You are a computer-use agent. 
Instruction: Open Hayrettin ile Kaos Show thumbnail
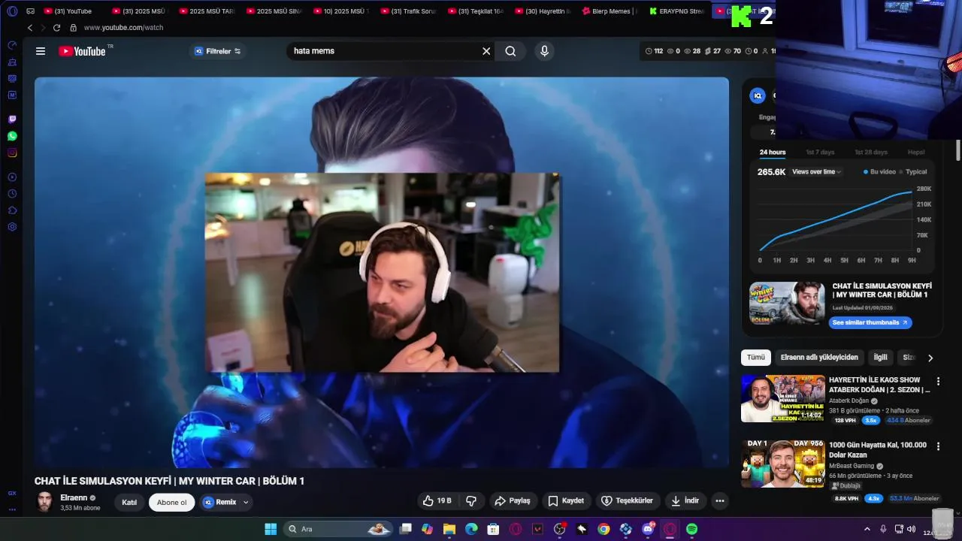782,398
